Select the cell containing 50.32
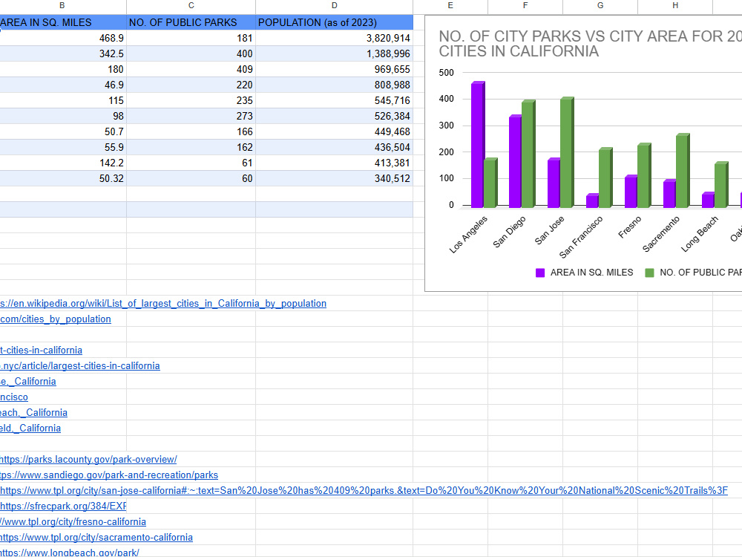742x557 pixels. [63, 178]
